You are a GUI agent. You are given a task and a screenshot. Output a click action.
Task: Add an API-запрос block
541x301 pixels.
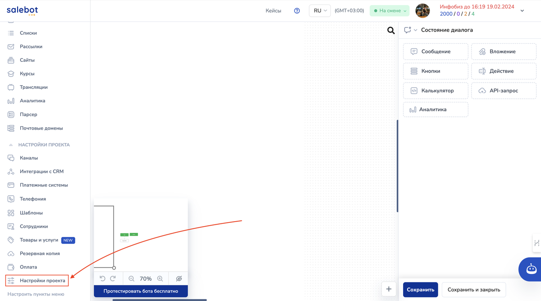coord(504,91)
